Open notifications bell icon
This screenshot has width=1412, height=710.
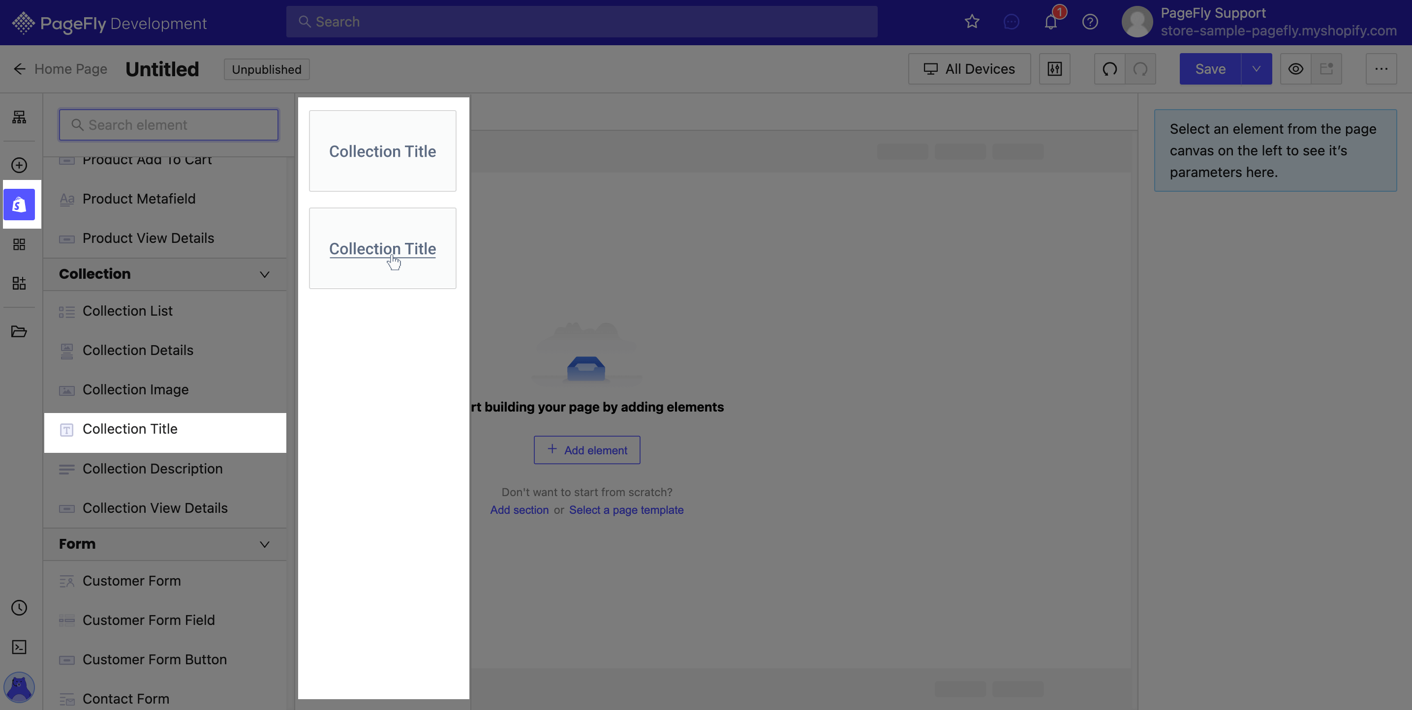[1051, 22]
